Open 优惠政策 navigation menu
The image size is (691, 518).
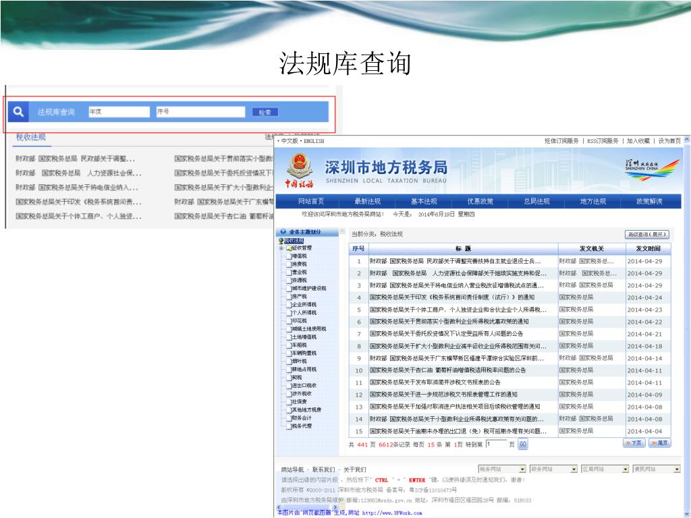480,201
